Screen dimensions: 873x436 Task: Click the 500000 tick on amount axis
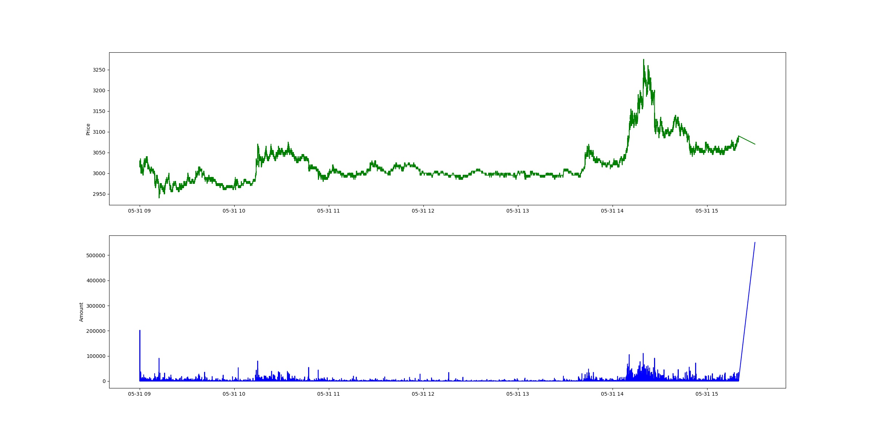96,255
